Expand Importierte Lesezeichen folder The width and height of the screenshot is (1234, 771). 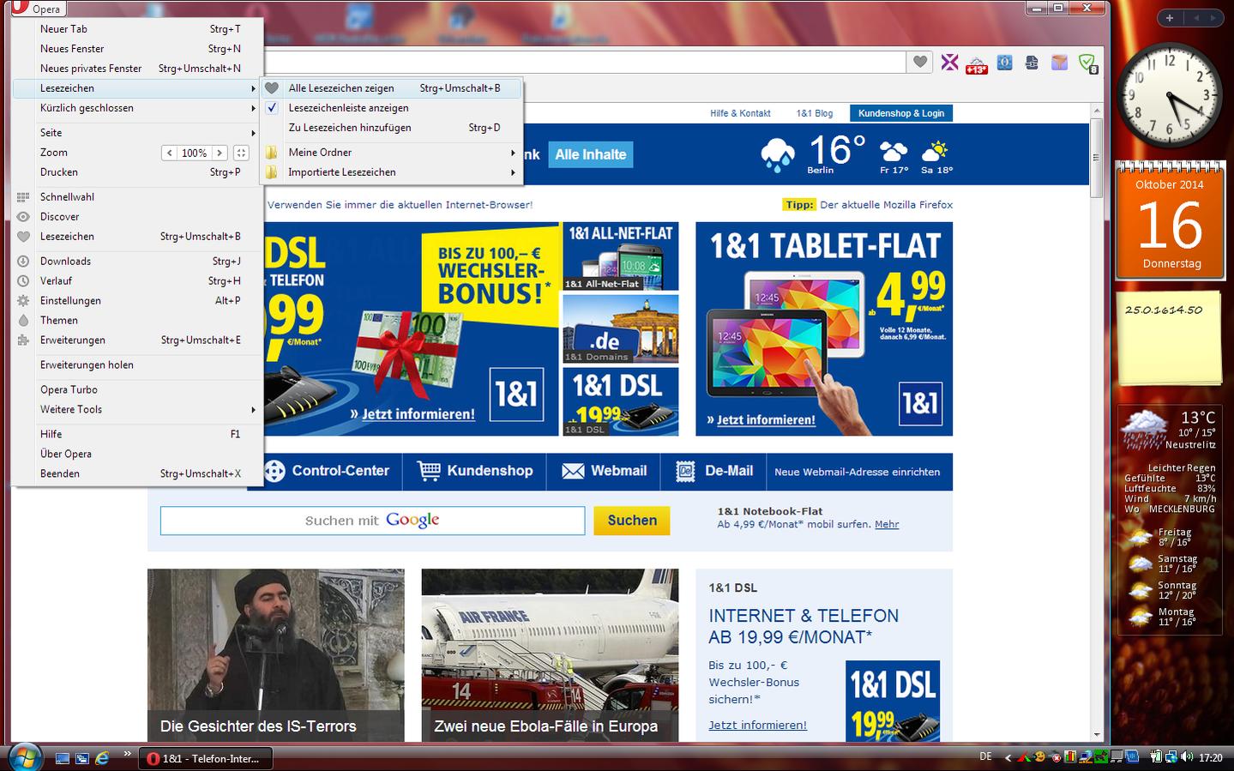[392, 172]
